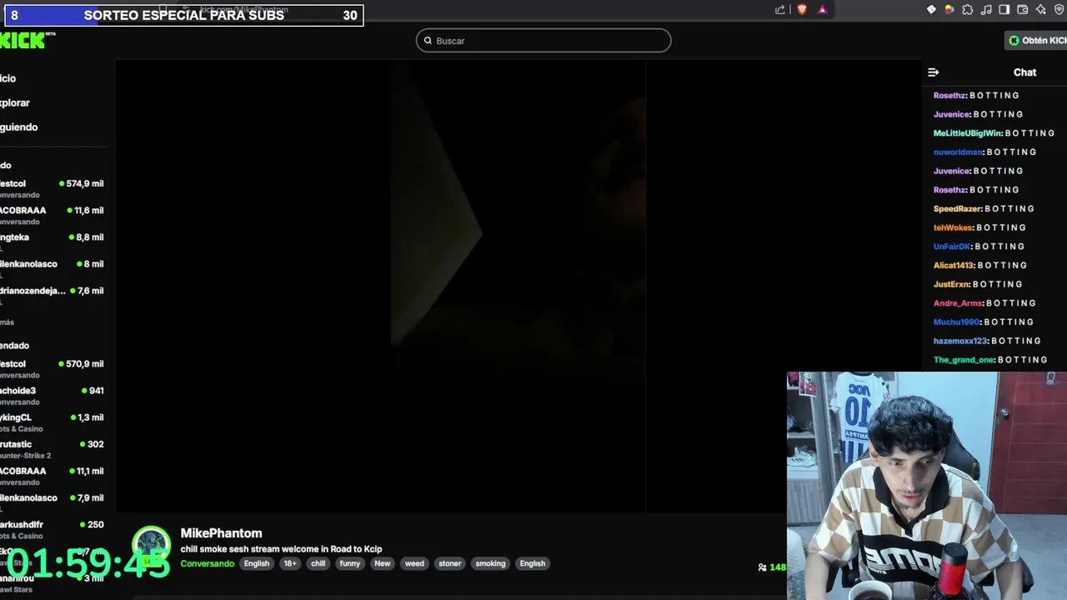Go to the Explorar sidebar item
1067x600 pixels.
tap(15, 102)
